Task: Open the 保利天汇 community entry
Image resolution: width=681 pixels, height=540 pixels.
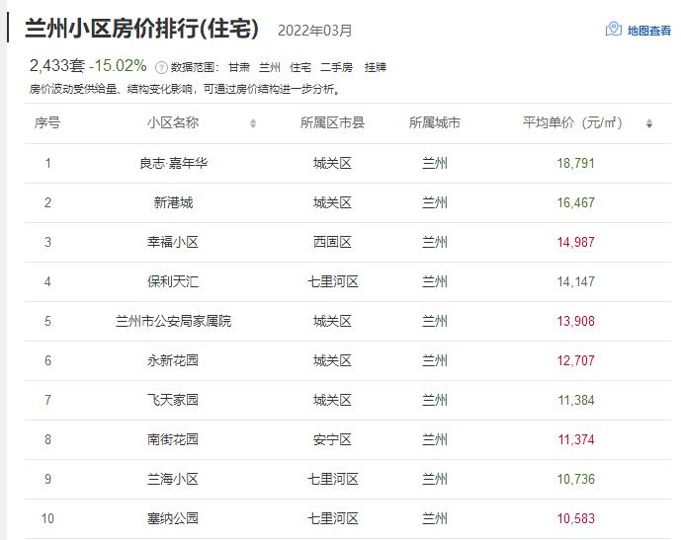Action: point(173,282)
